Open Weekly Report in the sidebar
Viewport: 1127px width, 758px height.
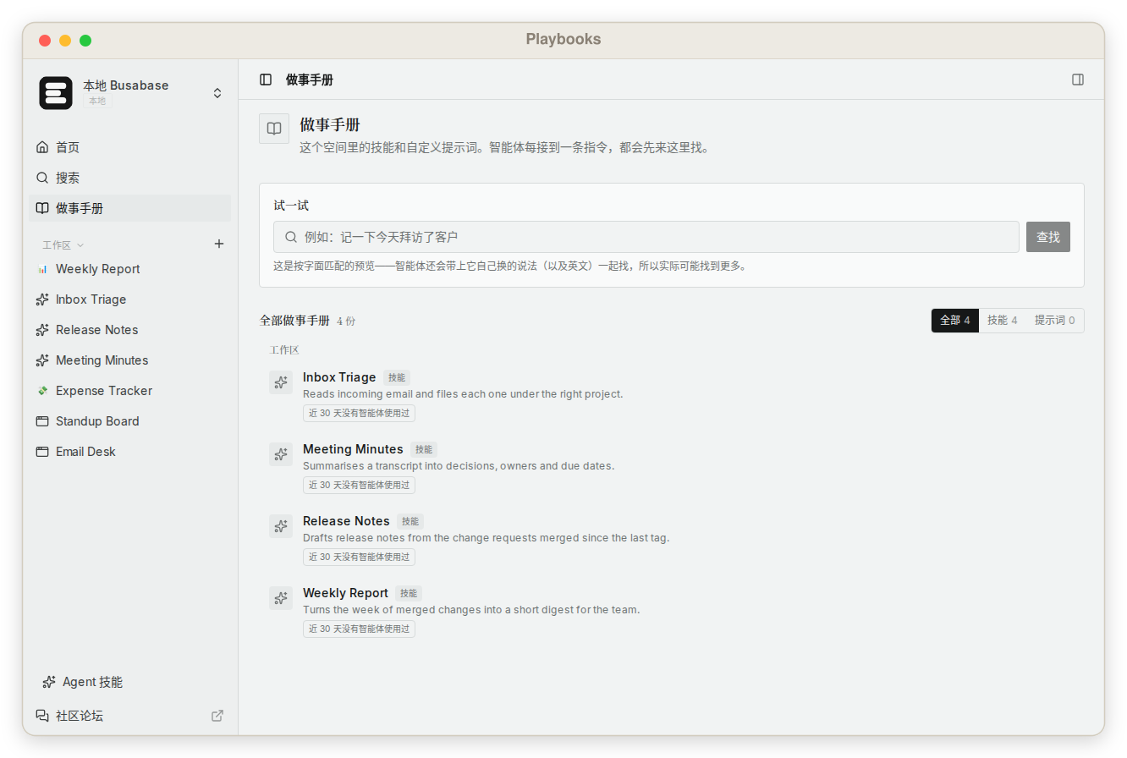(130, 269)
